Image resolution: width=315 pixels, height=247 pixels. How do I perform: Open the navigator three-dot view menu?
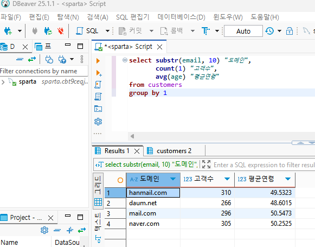click(82, 59)
